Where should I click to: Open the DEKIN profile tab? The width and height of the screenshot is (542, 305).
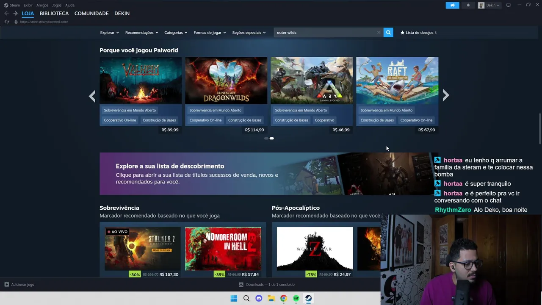pyautogui.click(x=122, y=14)
